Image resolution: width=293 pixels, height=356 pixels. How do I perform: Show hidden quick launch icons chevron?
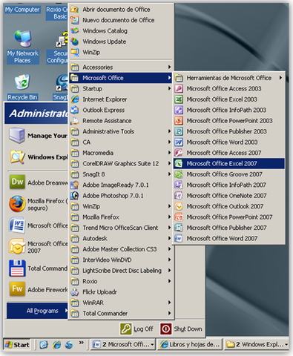pyautogui.click(x=82, y=343)
